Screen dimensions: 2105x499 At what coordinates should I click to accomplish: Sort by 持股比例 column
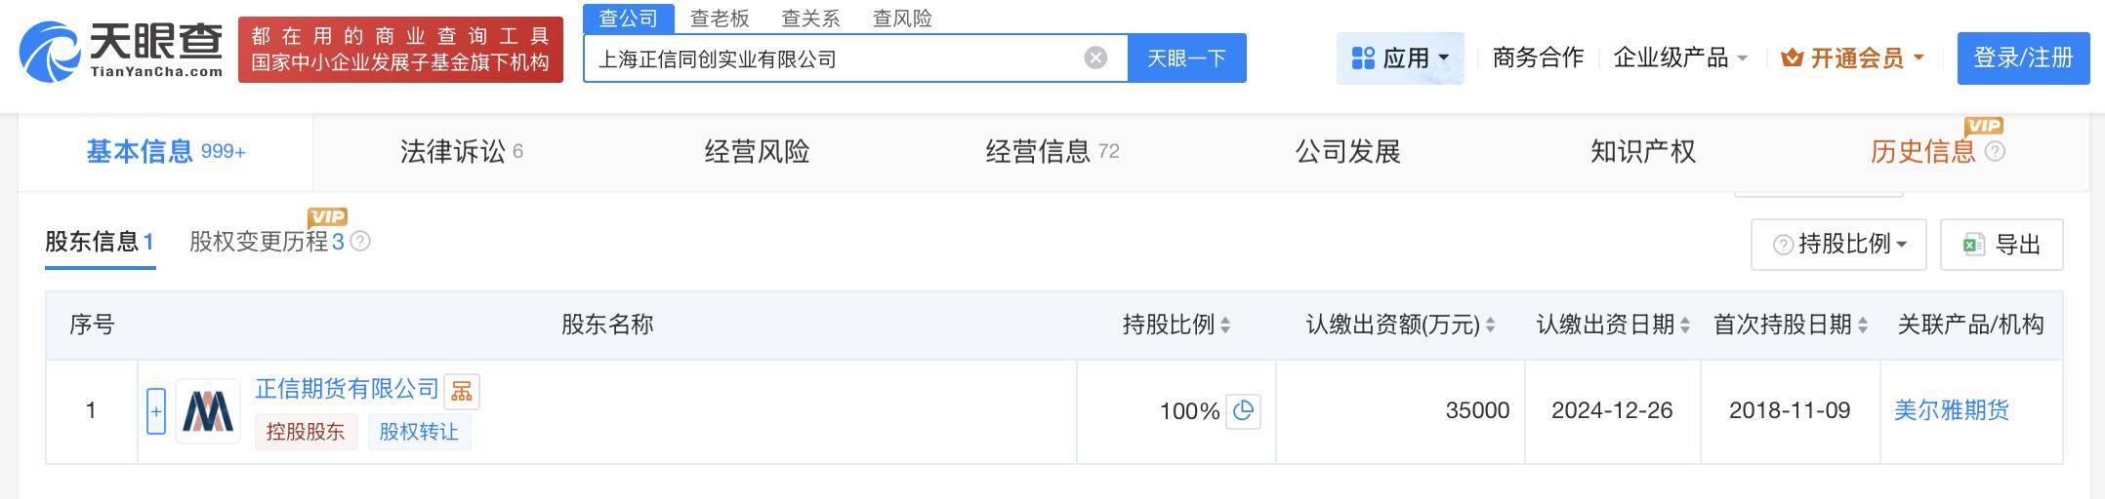coord(1225,326)
